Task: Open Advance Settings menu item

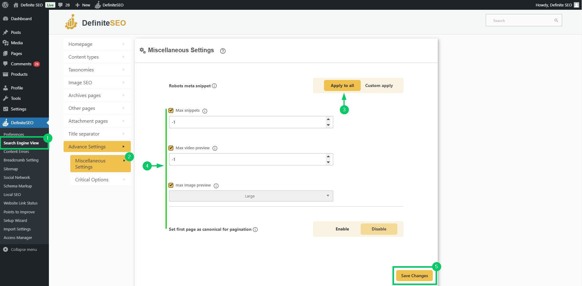Action: pos(97,147)
